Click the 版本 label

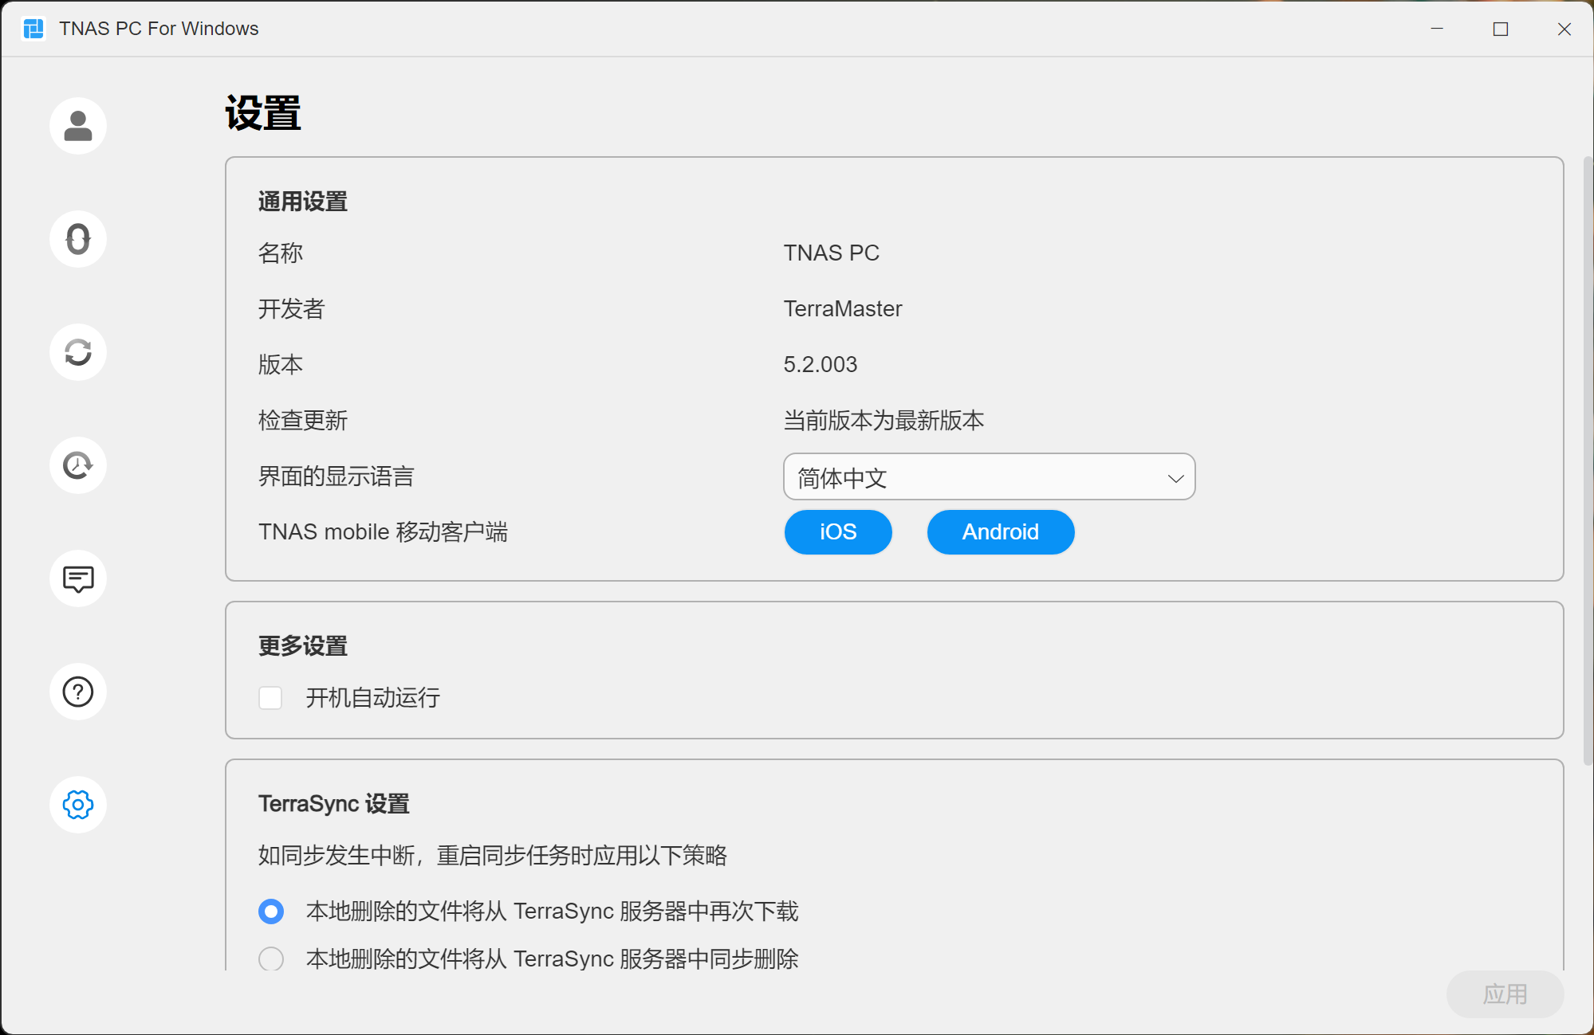pyautogui.click(x=281, y=364)
